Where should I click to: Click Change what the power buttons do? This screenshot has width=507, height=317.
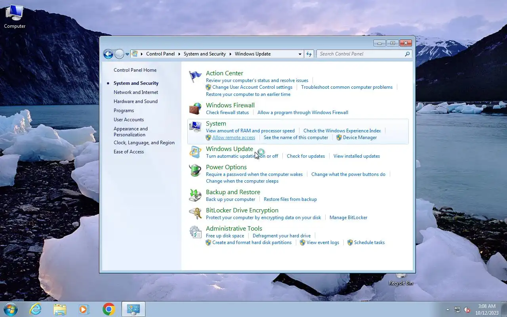[348, 174]
